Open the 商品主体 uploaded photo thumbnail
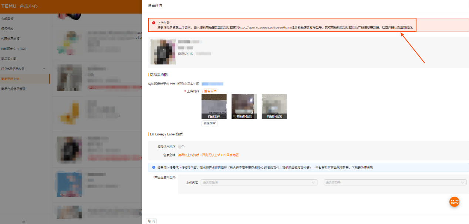 [x=214, y=106]
